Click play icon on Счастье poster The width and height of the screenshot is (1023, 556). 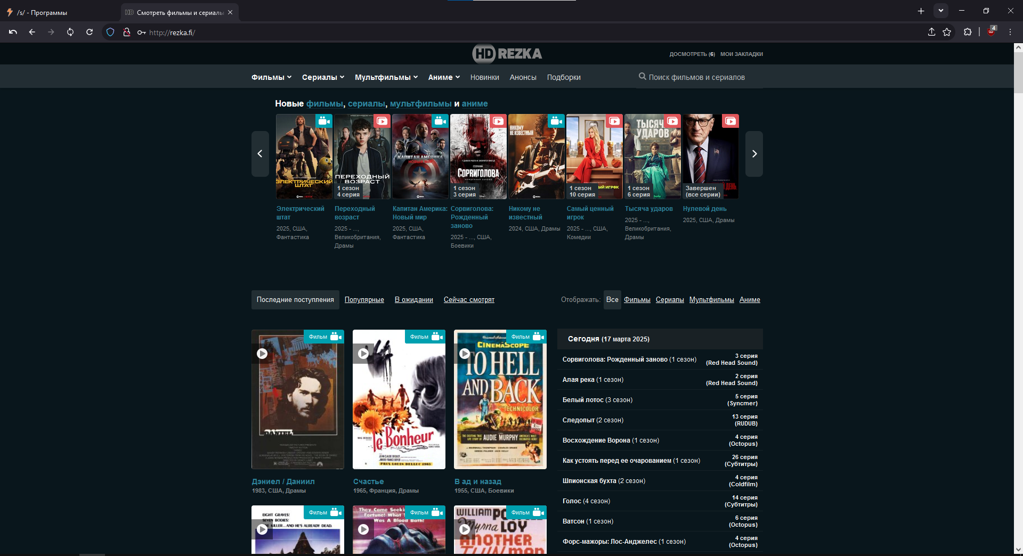(x=363, y=354)
